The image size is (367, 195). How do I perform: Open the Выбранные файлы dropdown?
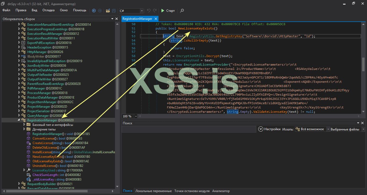point(363,129)
